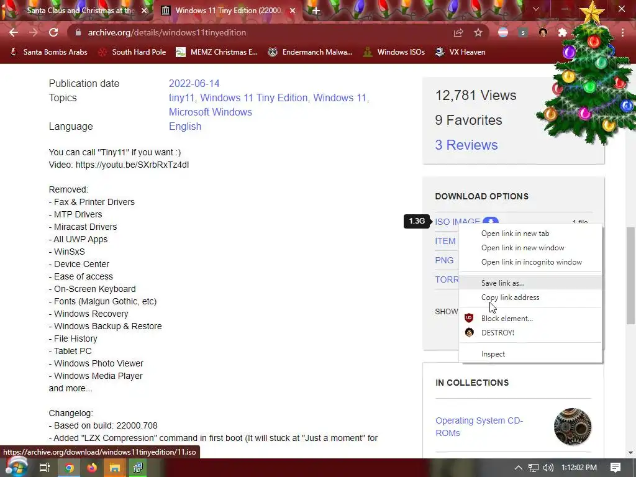636x477 pixels.
Task: Open the MEMZ Christmas E... bookmark
Action: [217, 52]
